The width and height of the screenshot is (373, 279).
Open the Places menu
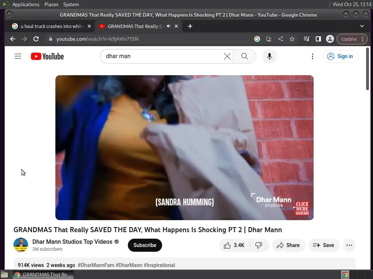tap(51, 4)
